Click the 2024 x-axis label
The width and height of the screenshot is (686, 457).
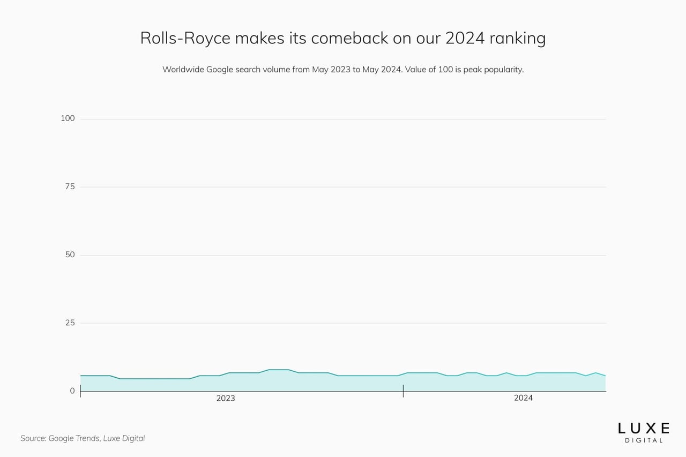pyautogui.click(x=524, y=398)
